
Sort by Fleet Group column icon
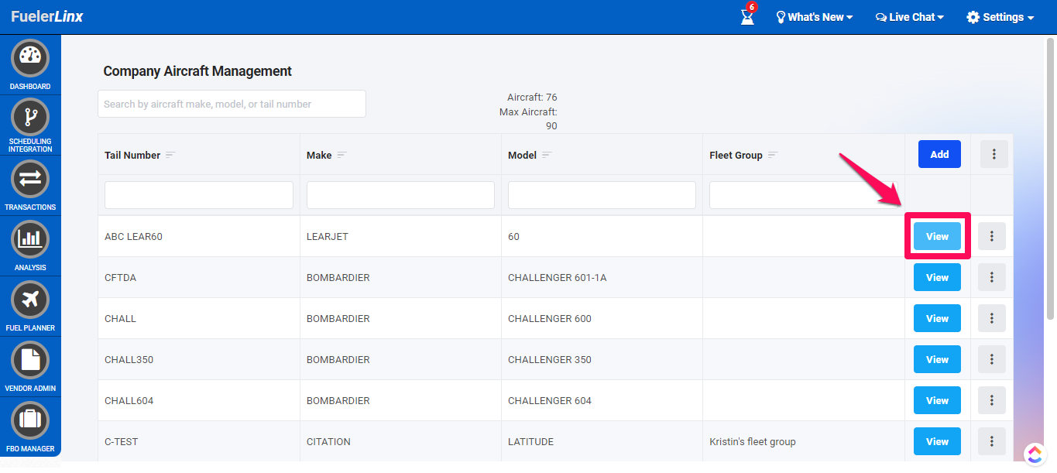click(x=773, y=155)
